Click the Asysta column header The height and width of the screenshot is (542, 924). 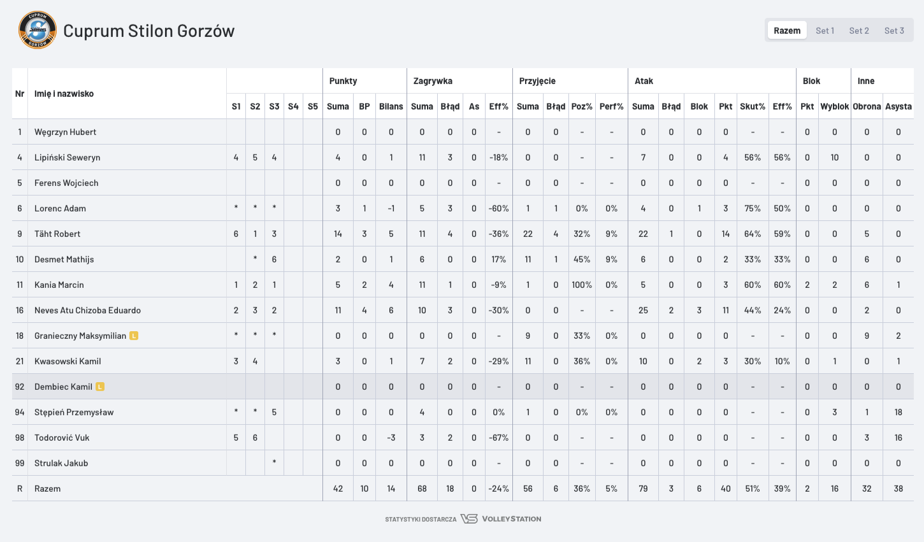click(x=898, y=106)
